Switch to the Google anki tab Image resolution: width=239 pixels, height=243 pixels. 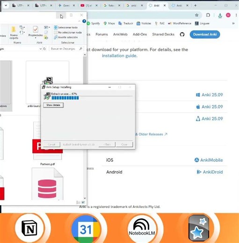tap(135, 6)
